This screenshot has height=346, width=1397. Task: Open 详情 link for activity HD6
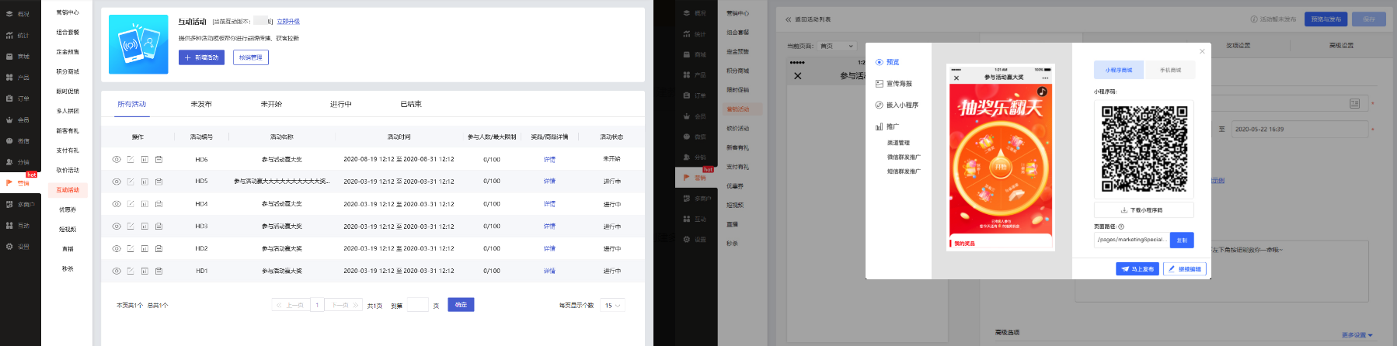549,160
